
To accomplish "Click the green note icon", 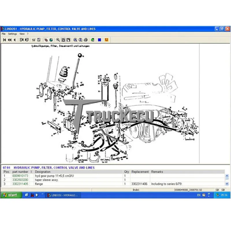I will (x=93, y=40).
